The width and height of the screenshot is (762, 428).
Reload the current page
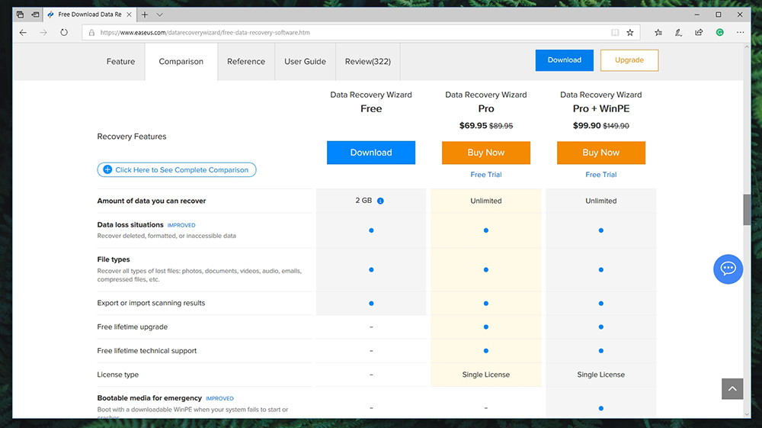[64, 33]
